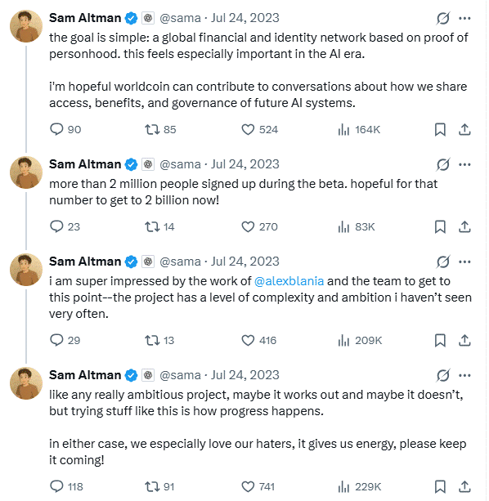This screenshot has height=501, width=489.
Task: Open Grok icon on the first tweet
Action: click(443, 18)
